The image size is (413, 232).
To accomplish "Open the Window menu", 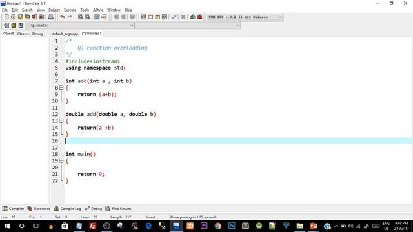I will point(114,10).
